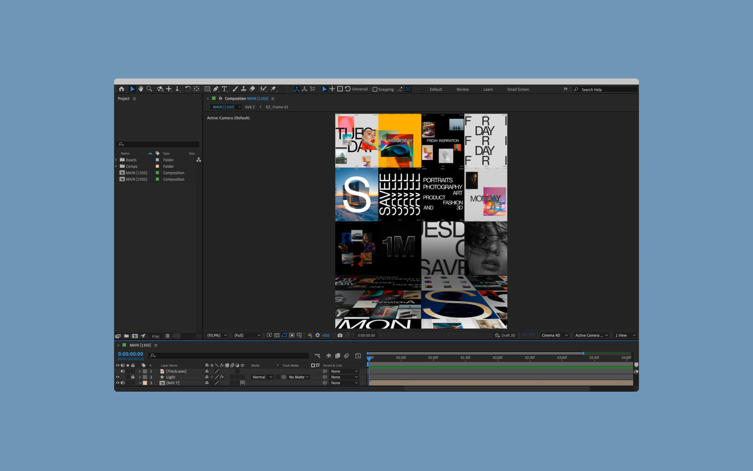Select the Zoom magnifier tool
This screenshot has width=753, height=471.
click(x=150, y=89)
